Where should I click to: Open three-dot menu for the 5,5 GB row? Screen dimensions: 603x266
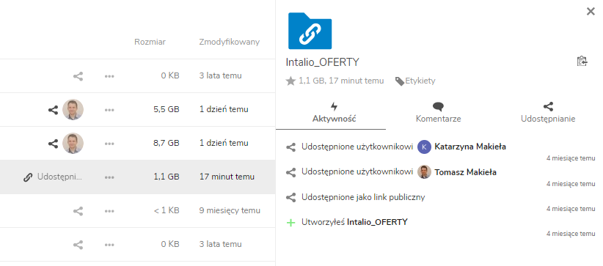[109, 110]
